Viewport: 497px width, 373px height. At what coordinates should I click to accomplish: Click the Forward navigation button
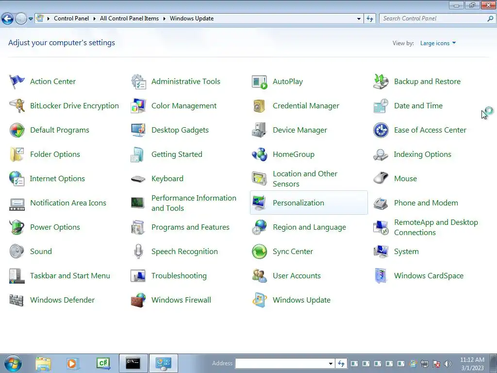21,19
